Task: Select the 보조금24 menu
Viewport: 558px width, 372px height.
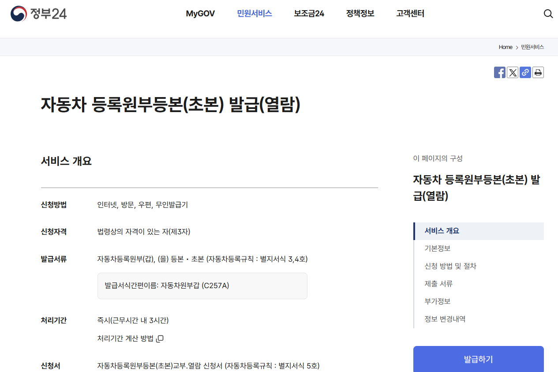Action: coord(309,14)
